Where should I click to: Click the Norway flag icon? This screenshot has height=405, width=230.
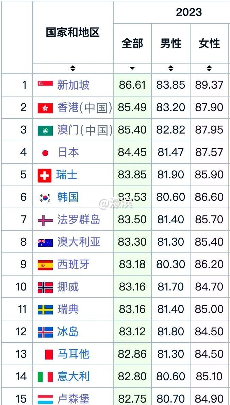pos(45,287)
